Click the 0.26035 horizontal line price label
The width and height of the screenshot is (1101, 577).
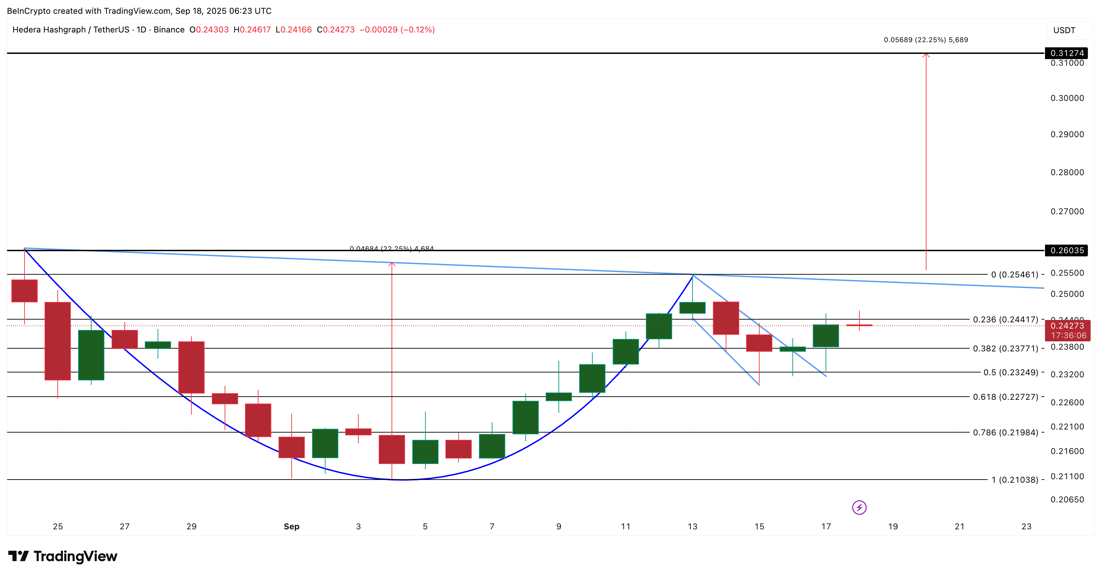[x=1067, y=250]
